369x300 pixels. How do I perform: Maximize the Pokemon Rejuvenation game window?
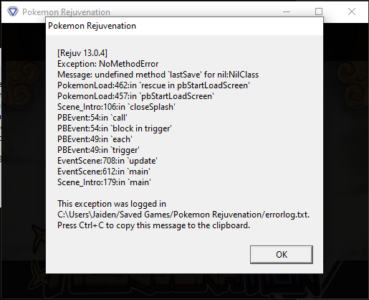[x=319, y=11]
